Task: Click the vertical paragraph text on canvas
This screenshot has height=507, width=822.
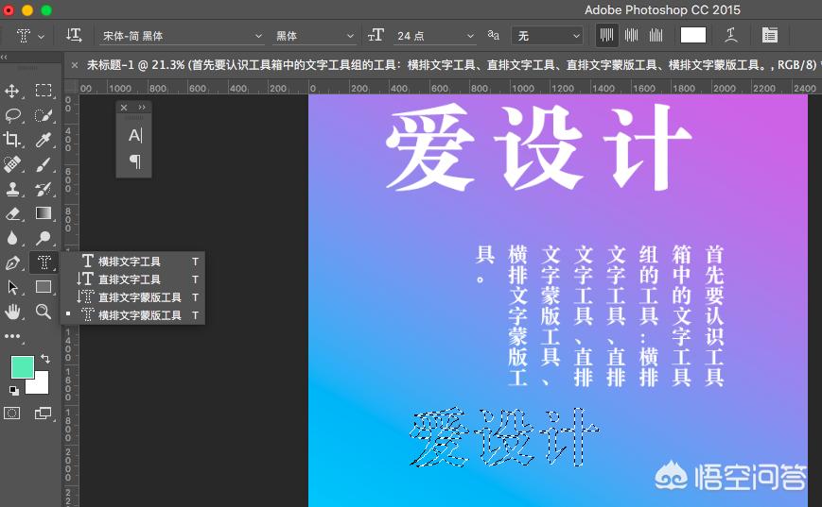Action: coord(601,315)
